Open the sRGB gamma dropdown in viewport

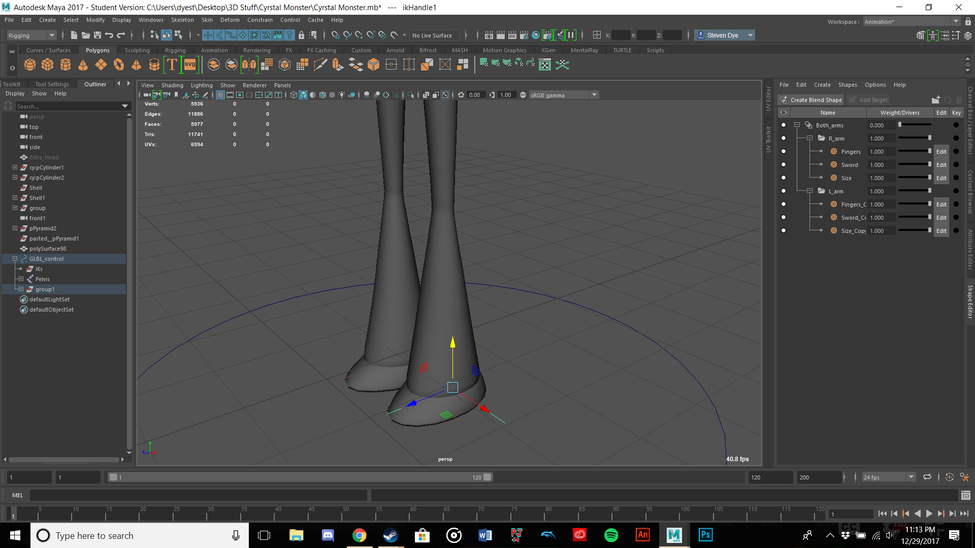pos(594,95)
